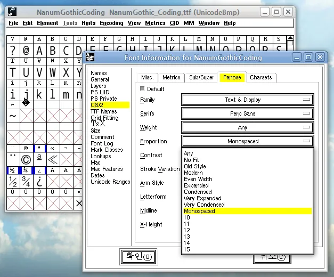Click the glyph grid scrollbar up arrow
The height and width of the screenshot is (277, 334).
290,38
